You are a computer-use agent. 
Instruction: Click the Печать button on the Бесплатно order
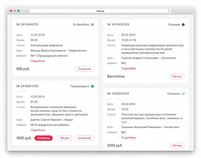point(177,76)
